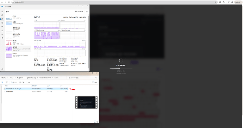Screen dimensions: 243x128
Task: Select Disk 0 (D:) performance entry
Action: pos(18,30)
